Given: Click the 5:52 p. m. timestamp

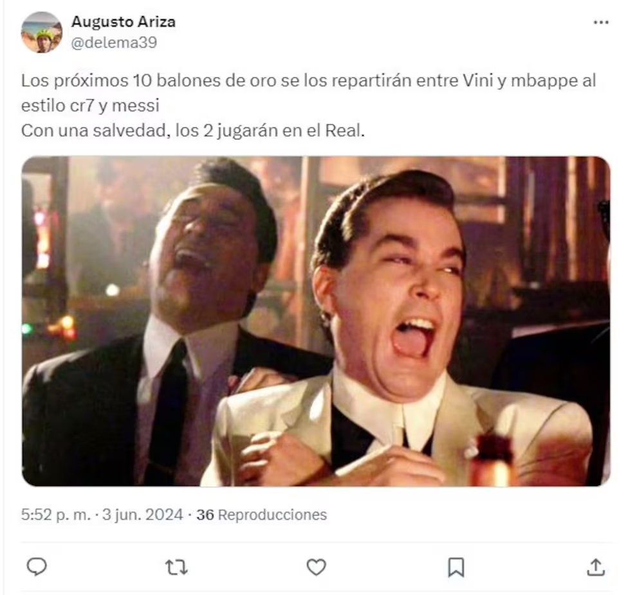Looking at the screenshot, I should pyautogui.click(x=56, y=514).
